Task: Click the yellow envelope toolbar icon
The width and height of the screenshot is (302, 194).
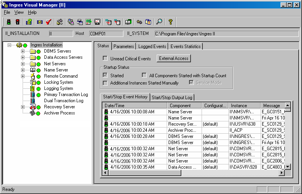Action: pyautogui.click(x=39, y=22)
